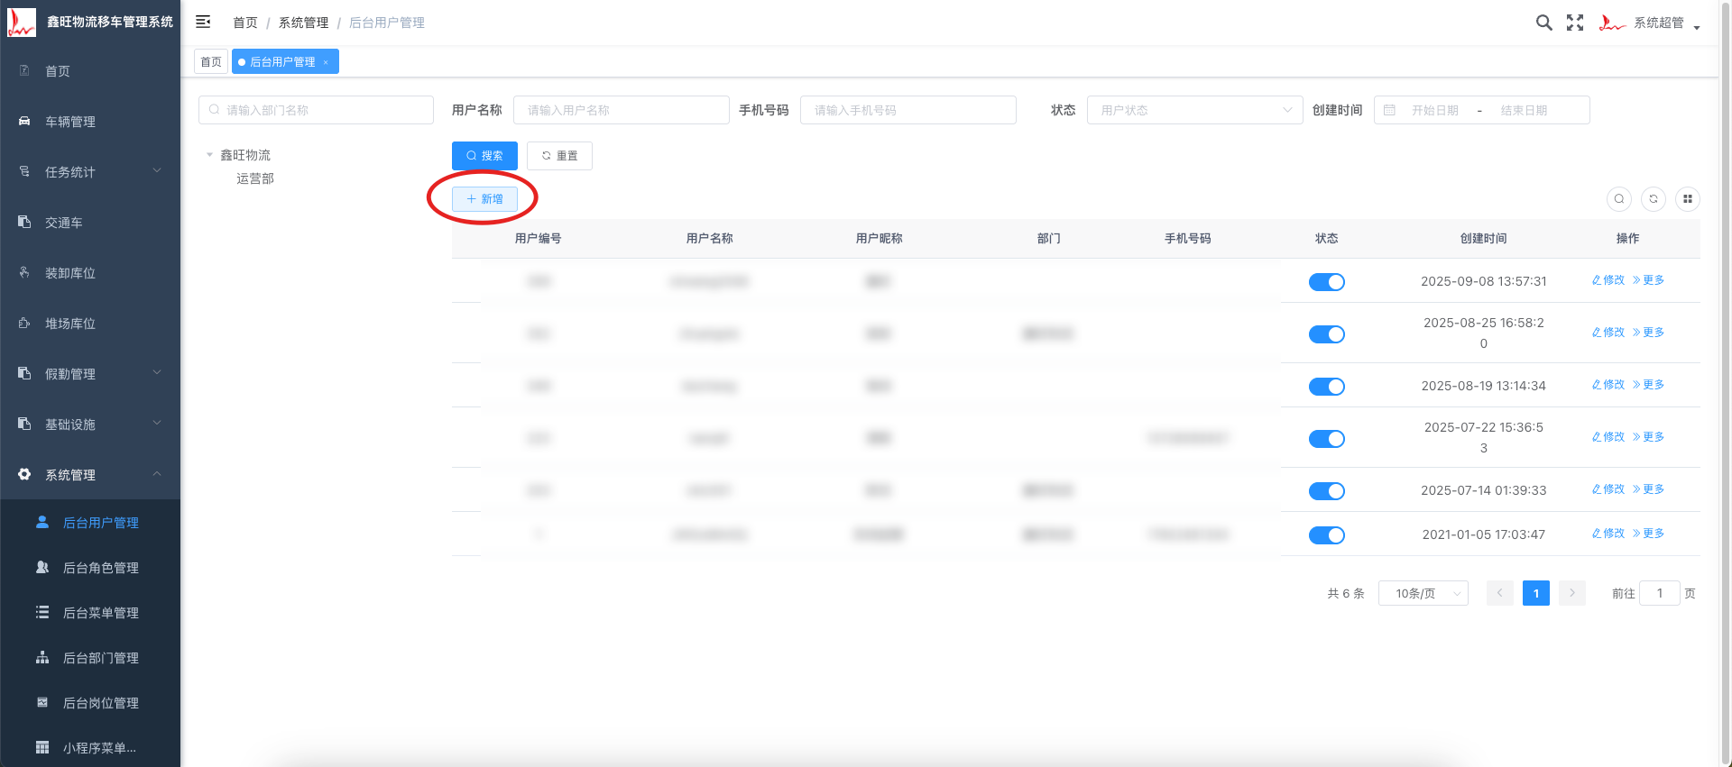Pick the 结束日期 end date
Screen dimensions: 1732x767
(1524, 110)
